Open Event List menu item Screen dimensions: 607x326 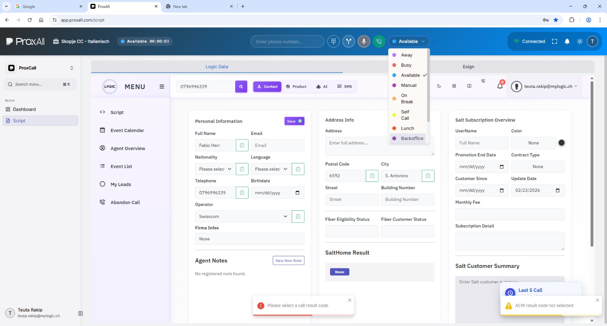coord(121,166)
